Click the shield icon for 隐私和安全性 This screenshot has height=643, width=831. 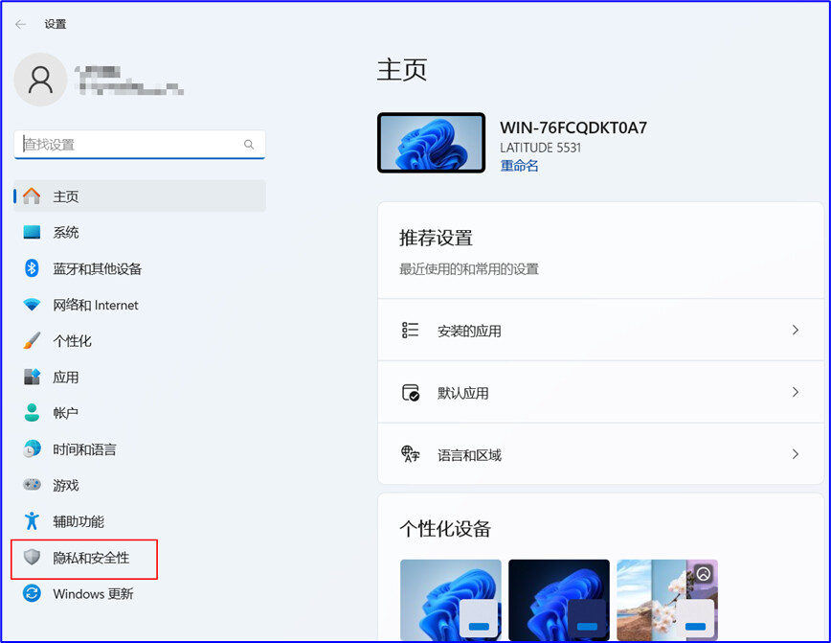(x=32, y=557)
